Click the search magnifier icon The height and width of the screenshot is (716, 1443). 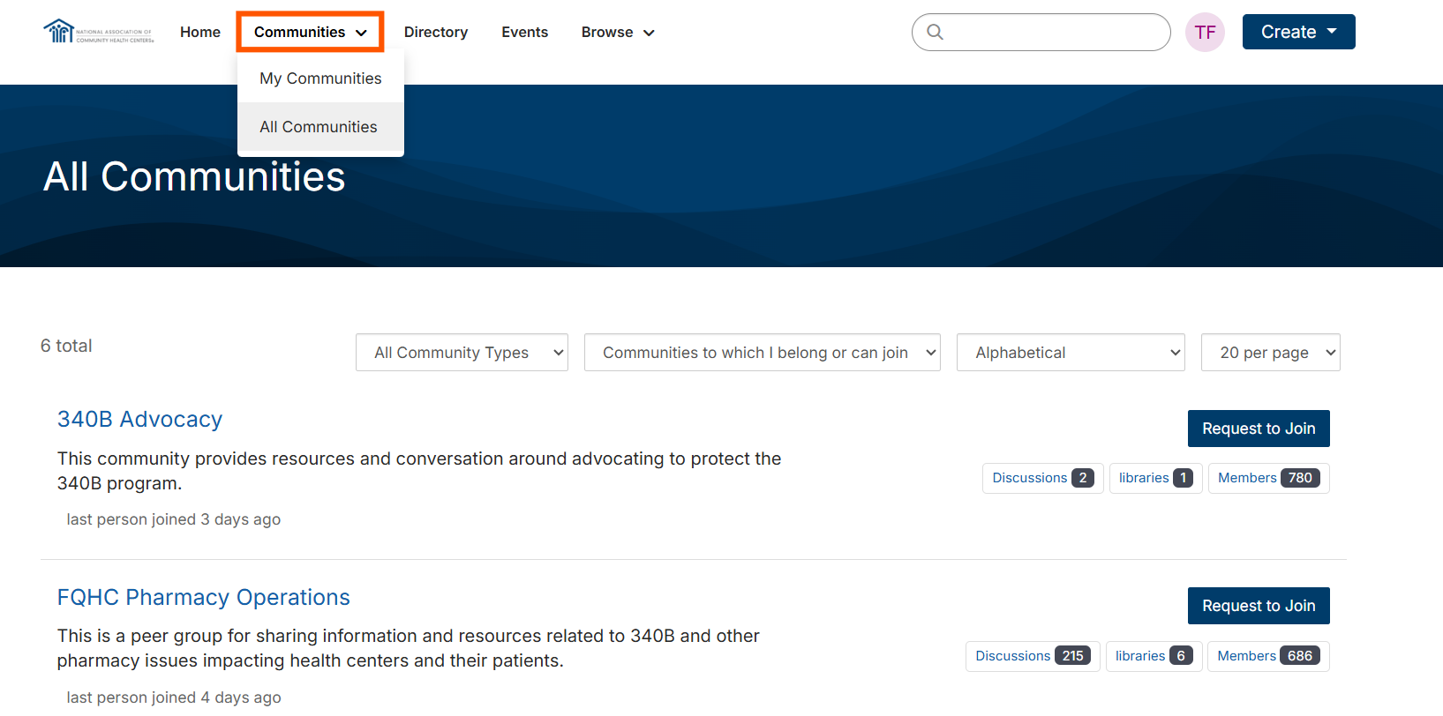[x=935, y=33]
